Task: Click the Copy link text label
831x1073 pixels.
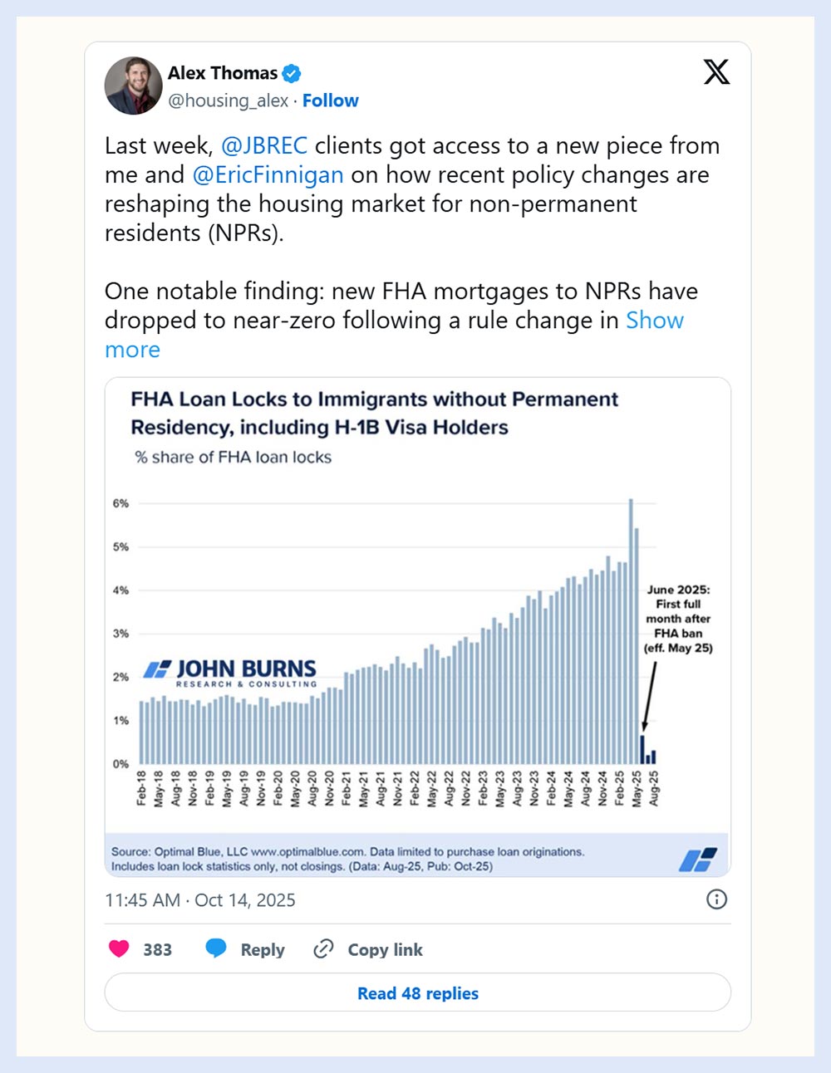Action: point(385,949)
